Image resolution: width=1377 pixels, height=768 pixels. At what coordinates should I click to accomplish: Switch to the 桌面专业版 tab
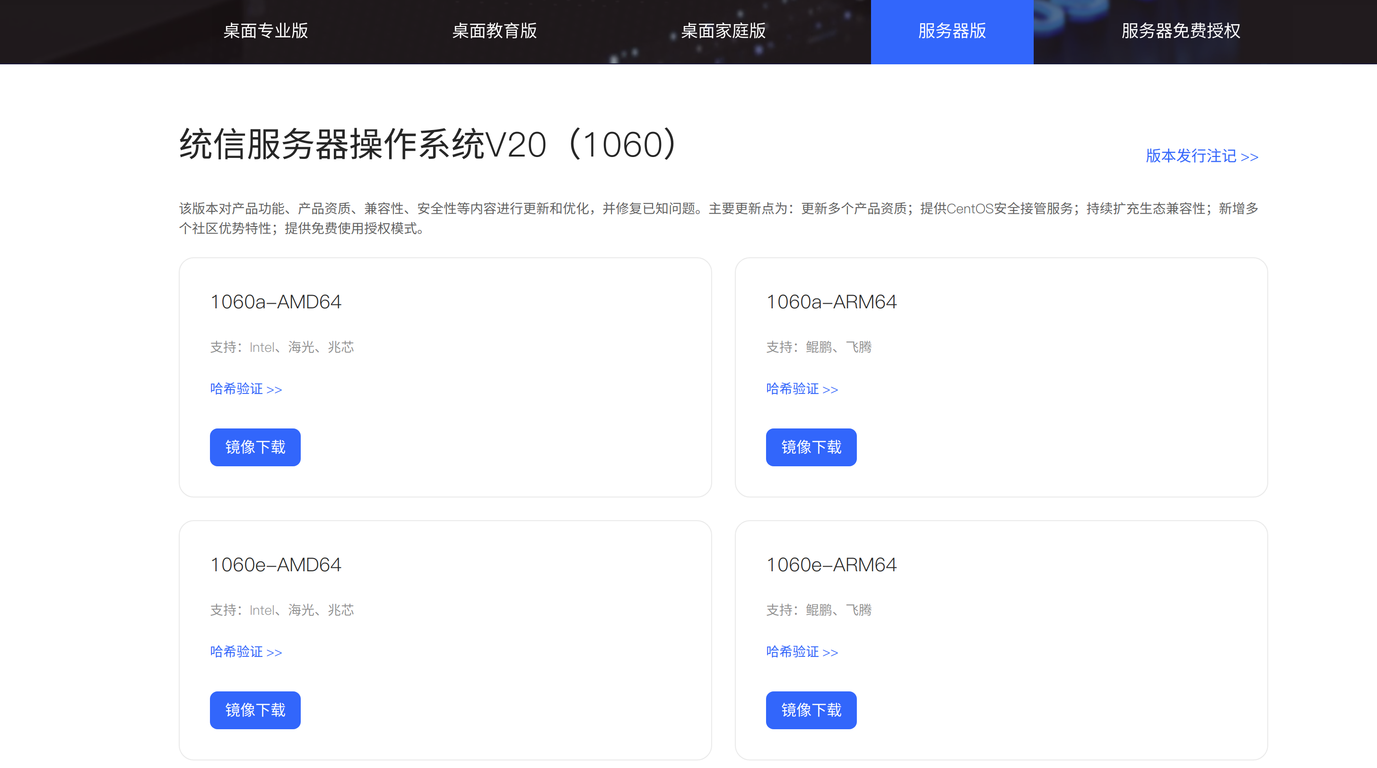click(x=265, y=31)
